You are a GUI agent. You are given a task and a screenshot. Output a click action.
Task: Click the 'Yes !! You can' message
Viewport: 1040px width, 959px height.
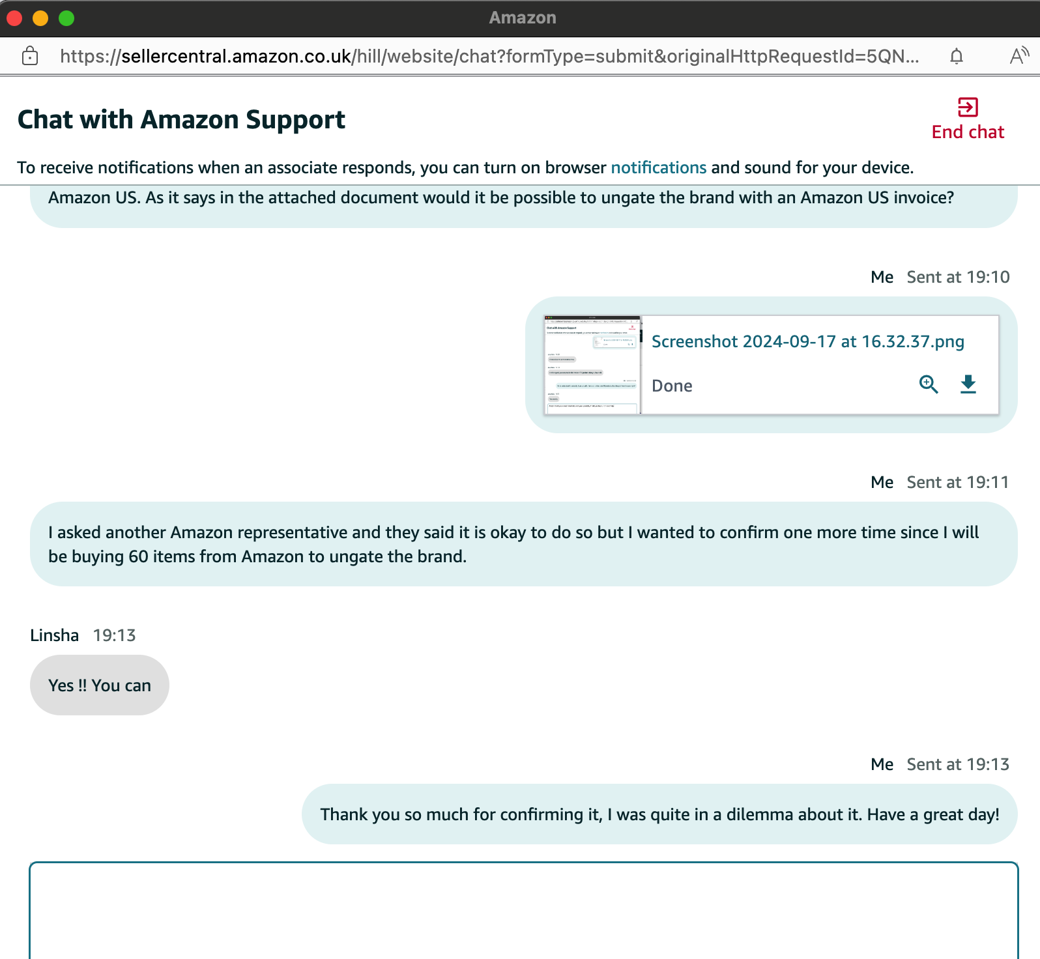pyautogui.click(x=100, y=685)
